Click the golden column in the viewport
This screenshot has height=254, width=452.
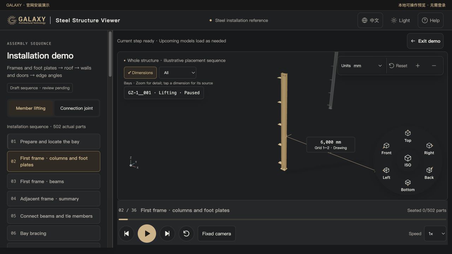click(284, 122)
